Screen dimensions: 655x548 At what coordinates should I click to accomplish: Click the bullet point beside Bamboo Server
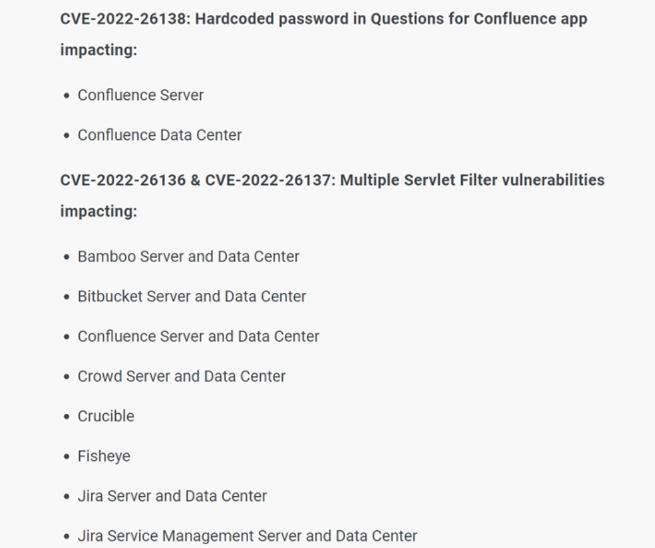point(66,258)
